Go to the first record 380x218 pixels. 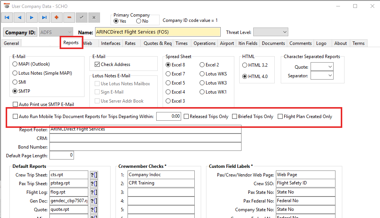pos(7,17)
